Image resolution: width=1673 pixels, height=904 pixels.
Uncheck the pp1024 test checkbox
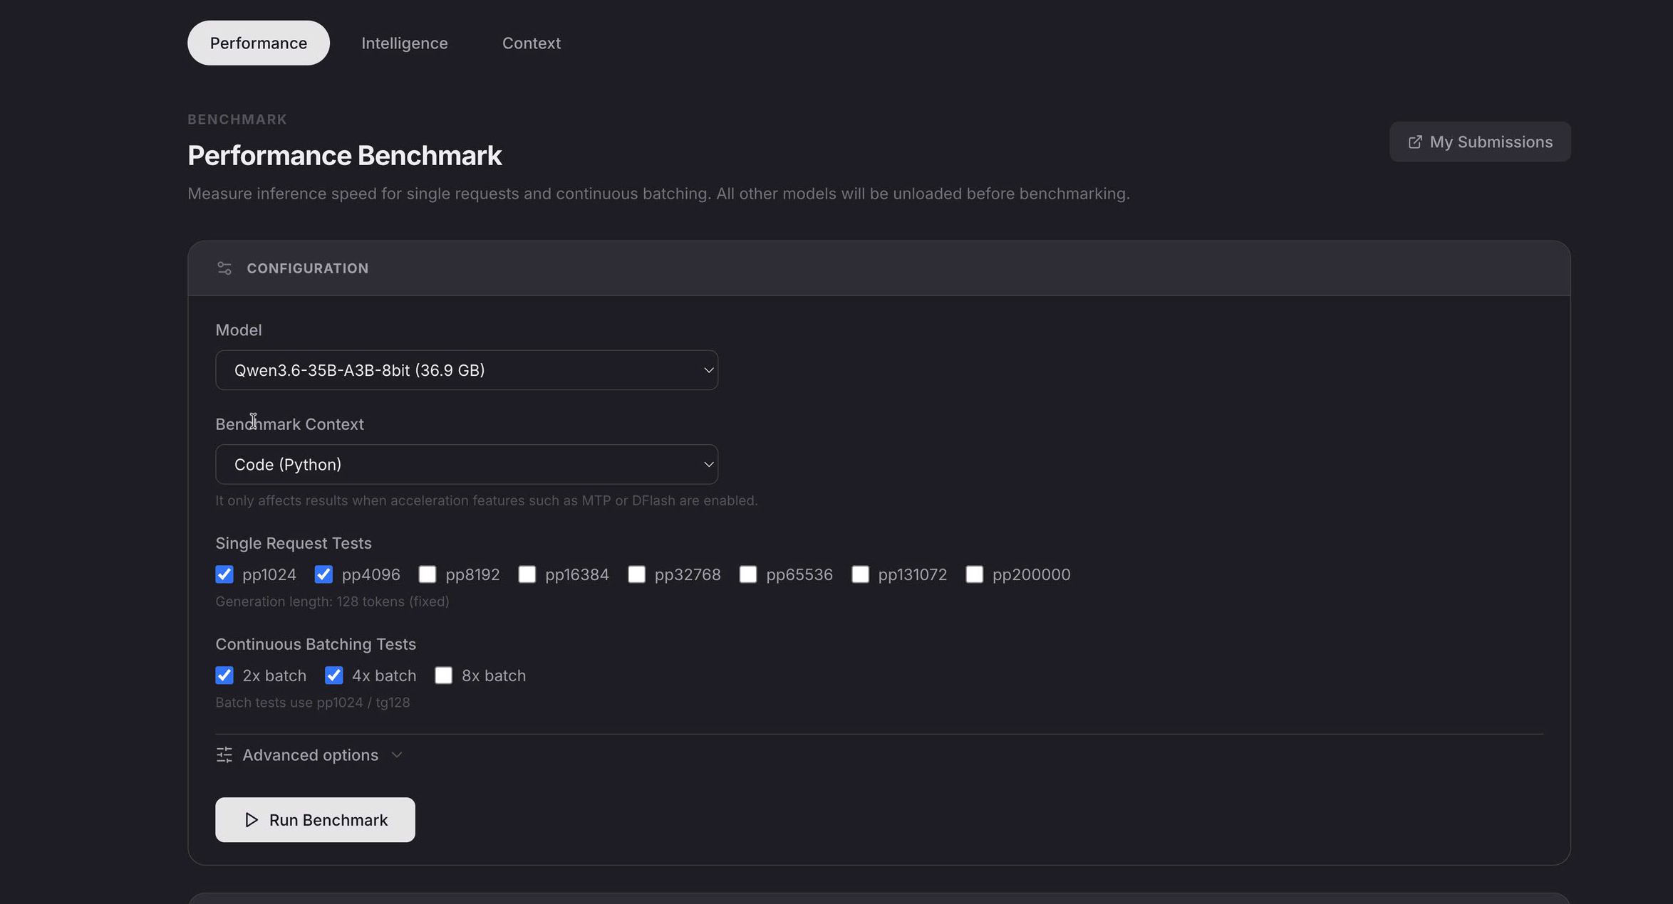tap(224, 574)
